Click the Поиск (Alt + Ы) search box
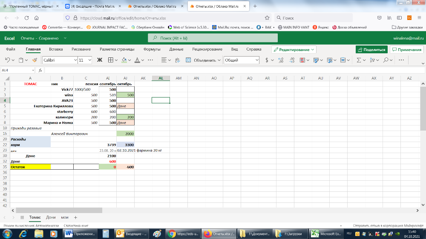 [212, 38]
